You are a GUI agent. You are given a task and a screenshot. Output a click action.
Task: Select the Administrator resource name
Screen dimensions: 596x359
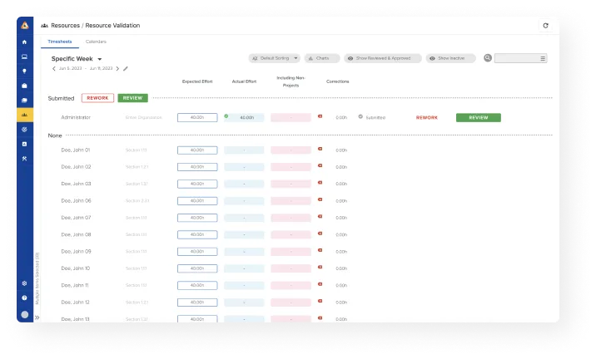click(x=76, y=118)
